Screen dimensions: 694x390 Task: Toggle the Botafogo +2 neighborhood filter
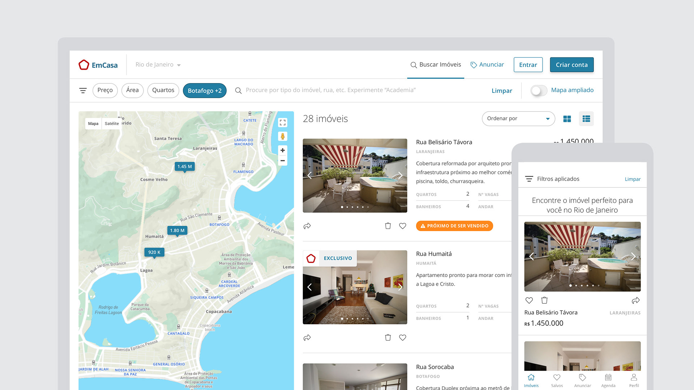click(x=205, y=91)
